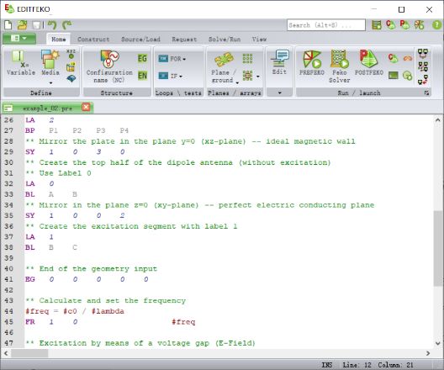Expand the Plane / ground dropdown
The width and height of the screenshot is (444, 370).
tap(237, 82)
